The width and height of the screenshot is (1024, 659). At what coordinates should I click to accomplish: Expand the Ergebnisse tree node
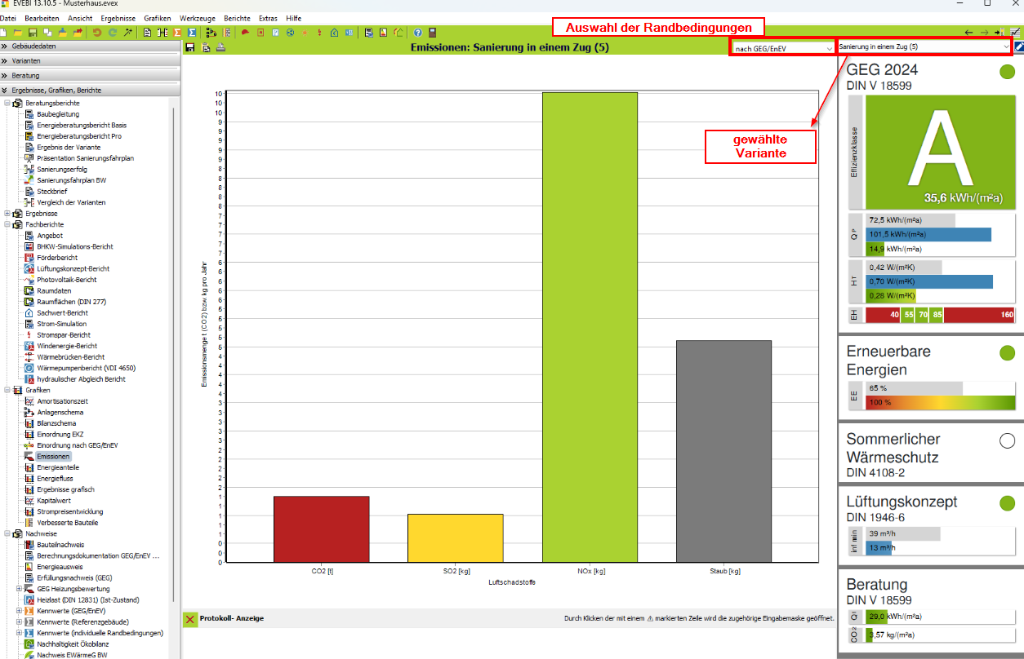tap(7, 214)
